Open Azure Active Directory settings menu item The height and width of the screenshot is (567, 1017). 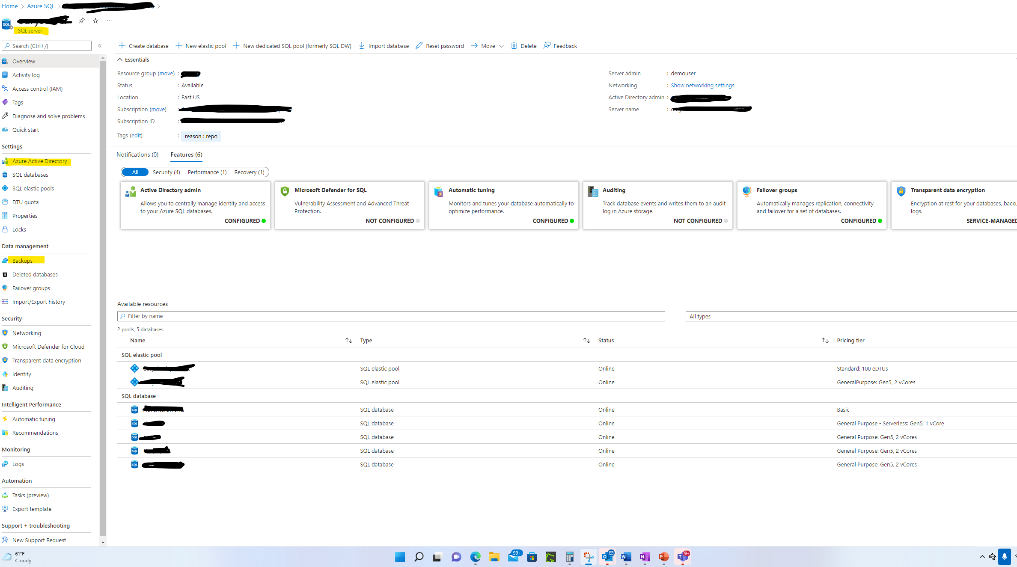[x=39, y=161]
